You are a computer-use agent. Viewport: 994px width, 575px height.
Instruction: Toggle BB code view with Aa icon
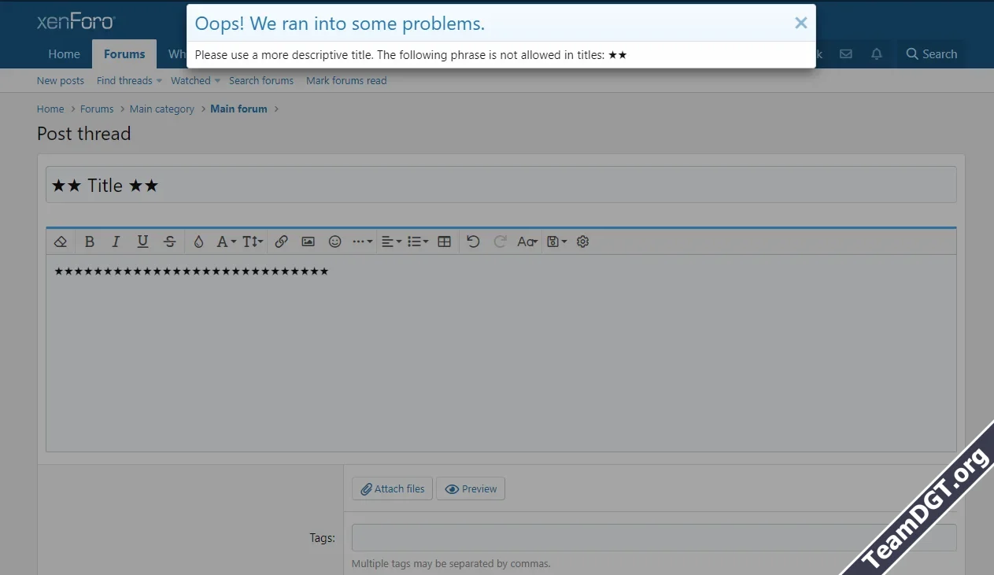click(527, 241)
